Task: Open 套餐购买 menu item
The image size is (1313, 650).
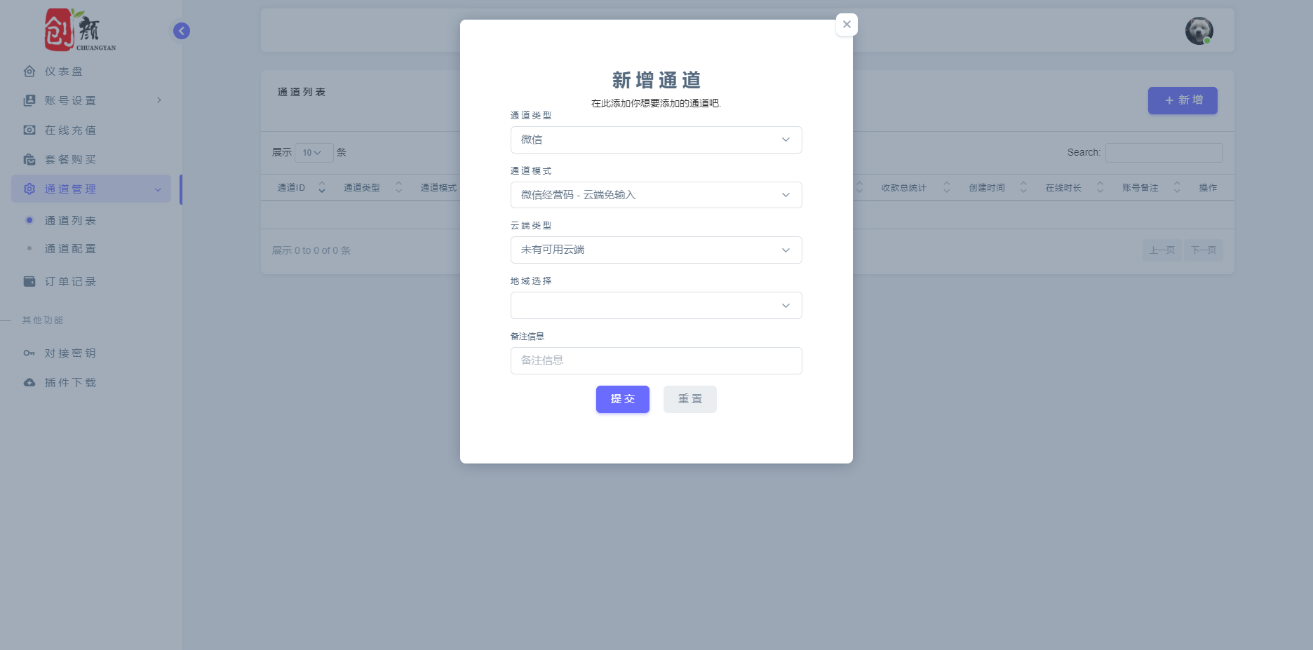Action: [91, 159]
